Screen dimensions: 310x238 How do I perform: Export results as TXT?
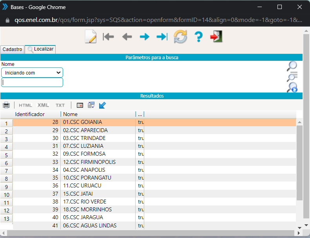click(60, 105)
